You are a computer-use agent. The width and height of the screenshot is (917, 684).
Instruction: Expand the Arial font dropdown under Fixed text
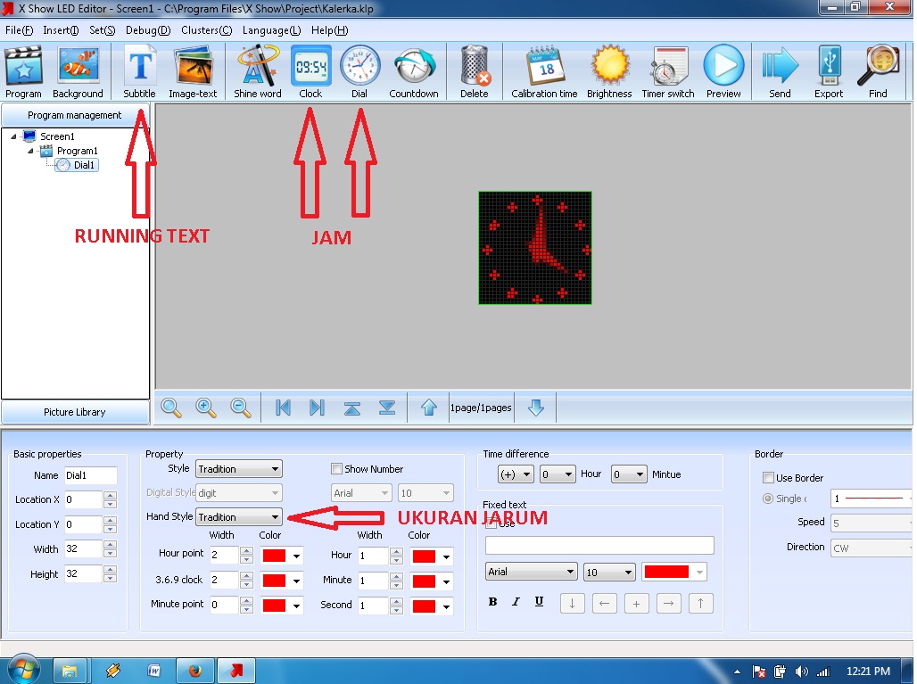531,572
